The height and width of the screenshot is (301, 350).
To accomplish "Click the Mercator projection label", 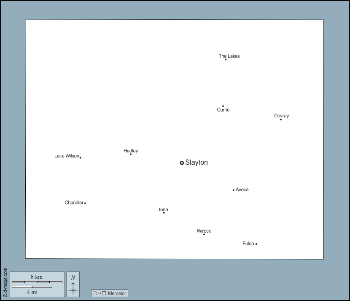I will (x=117, y=293).
